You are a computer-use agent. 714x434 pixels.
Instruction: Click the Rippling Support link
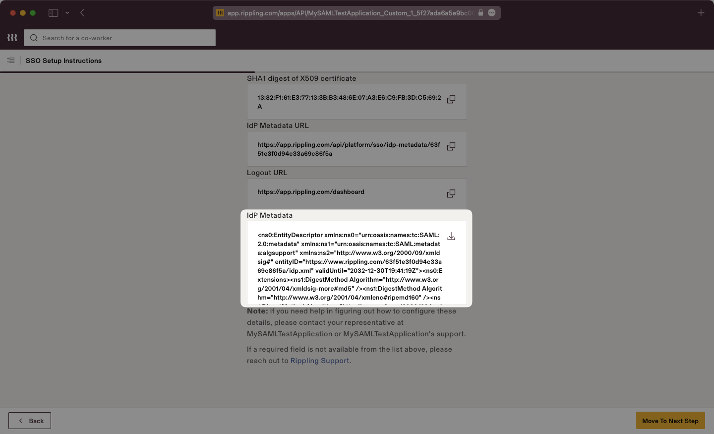click(319, 361)
